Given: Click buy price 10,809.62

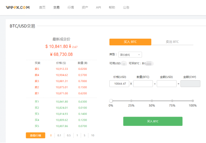Looking at the screenshot, I should [x=62, y=120].
